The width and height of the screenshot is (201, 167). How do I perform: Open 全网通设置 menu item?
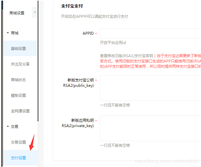[20, 111]
